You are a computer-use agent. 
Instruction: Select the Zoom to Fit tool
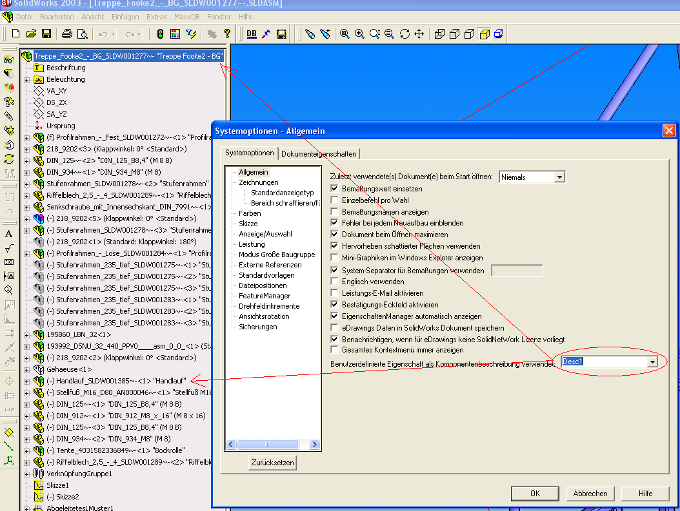point(345,34)
